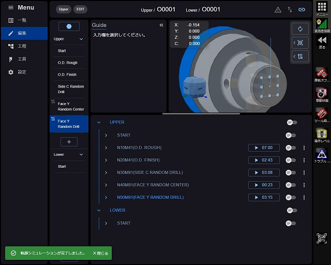Toggle the FACE Y RANDOM CENTER switch
Image resolution: width=331 pixels, height=265 pixels.
coord(291,185)
